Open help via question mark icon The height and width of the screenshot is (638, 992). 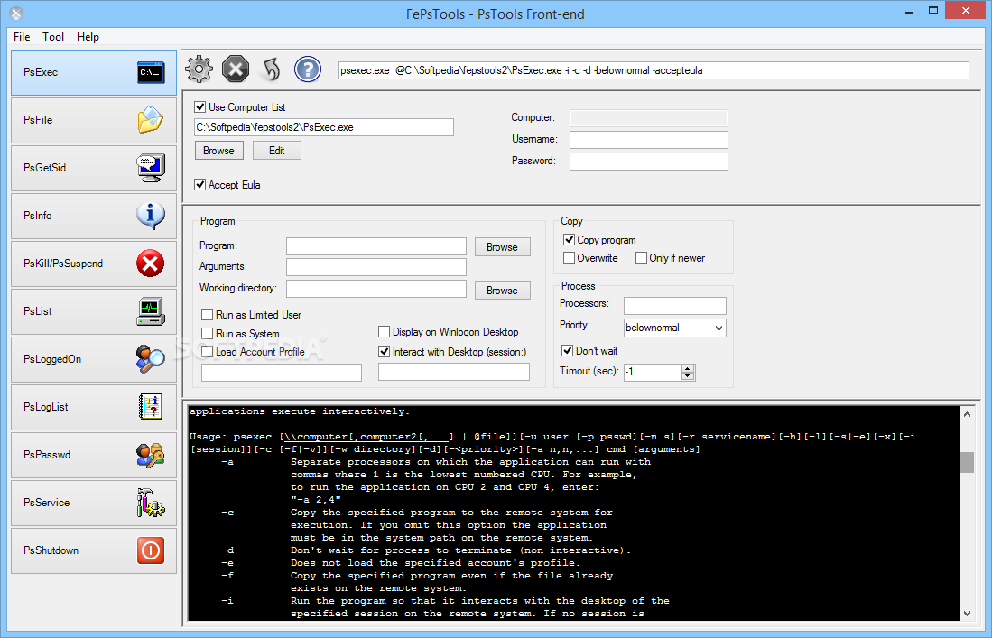(308, 69)
